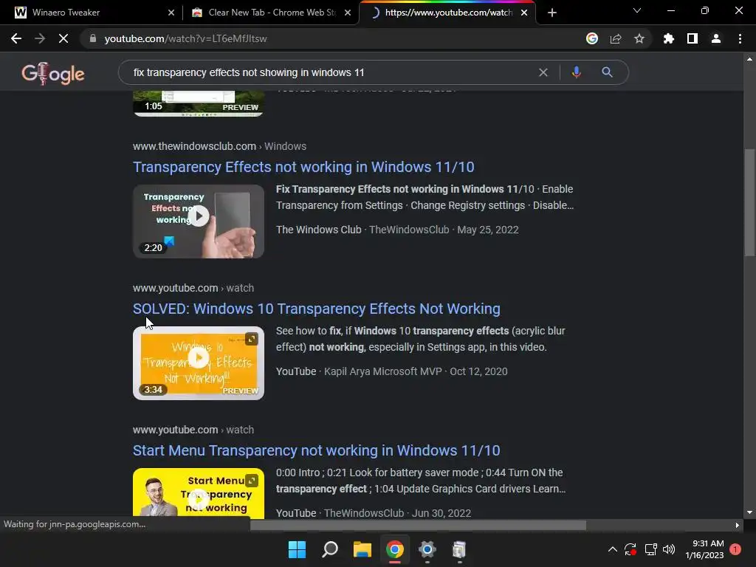Viewport: 756px width, 567px height.
Task: Expand the tab search dropdown
Action: 637,10
